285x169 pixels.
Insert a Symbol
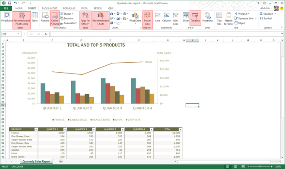266,19
